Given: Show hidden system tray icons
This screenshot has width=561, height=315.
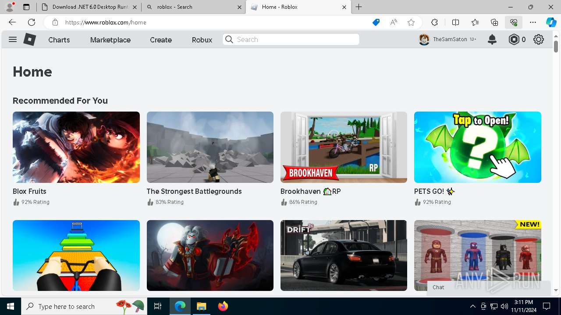Looking at the screenshot, I should [472, 306].
